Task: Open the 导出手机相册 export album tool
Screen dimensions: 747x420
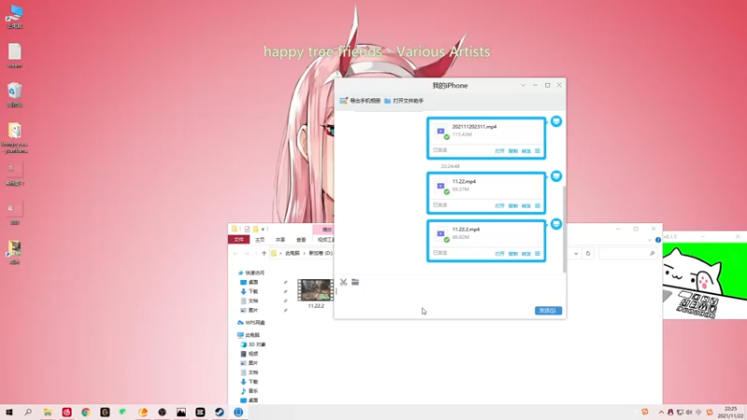Action: [360, 101]
